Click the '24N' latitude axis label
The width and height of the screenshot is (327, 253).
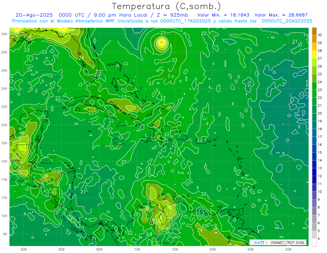tap(4, 88)
